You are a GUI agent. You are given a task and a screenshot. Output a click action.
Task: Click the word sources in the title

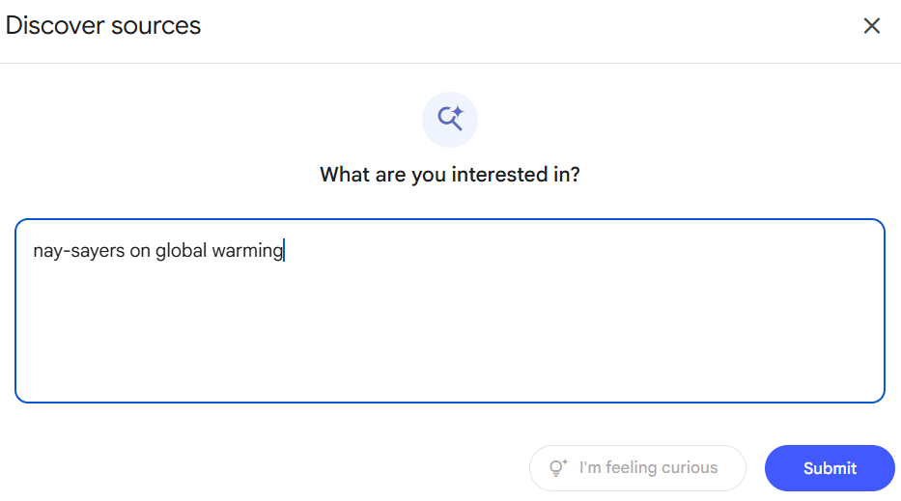tap(155, 26)
